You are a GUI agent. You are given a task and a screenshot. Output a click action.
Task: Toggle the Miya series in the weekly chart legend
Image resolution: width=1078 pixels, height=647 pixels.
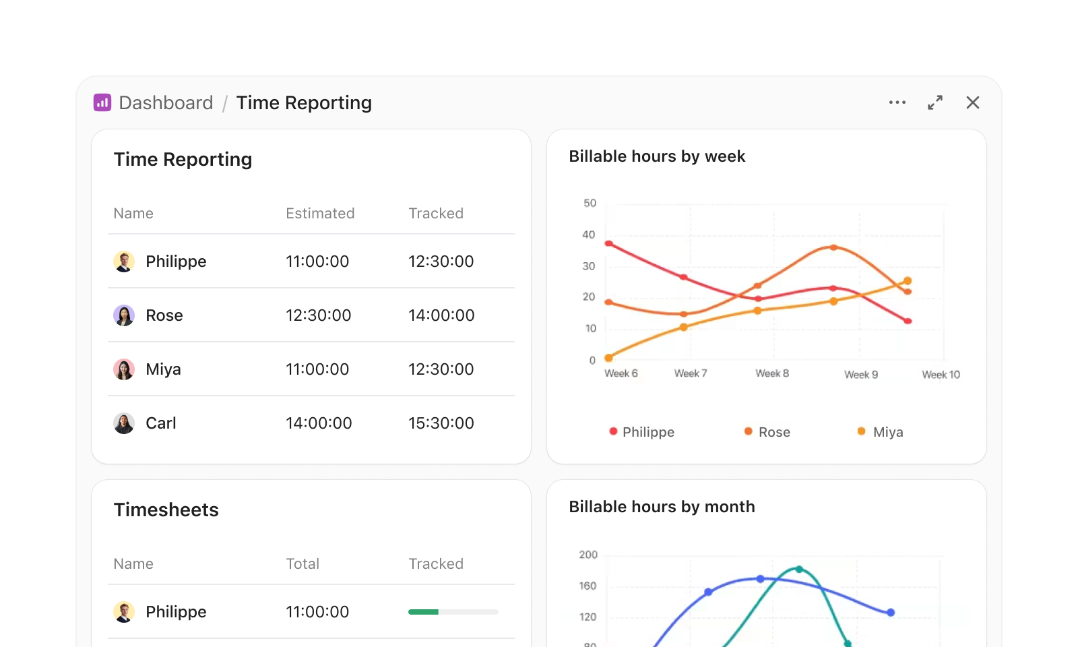[x=880, y=431]
